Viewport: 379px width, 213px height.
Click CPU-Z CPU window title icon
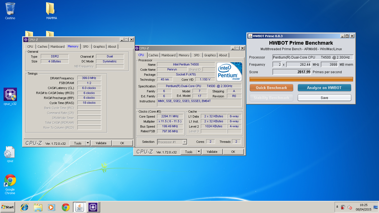pyautogui.click(x=137, y=48)
